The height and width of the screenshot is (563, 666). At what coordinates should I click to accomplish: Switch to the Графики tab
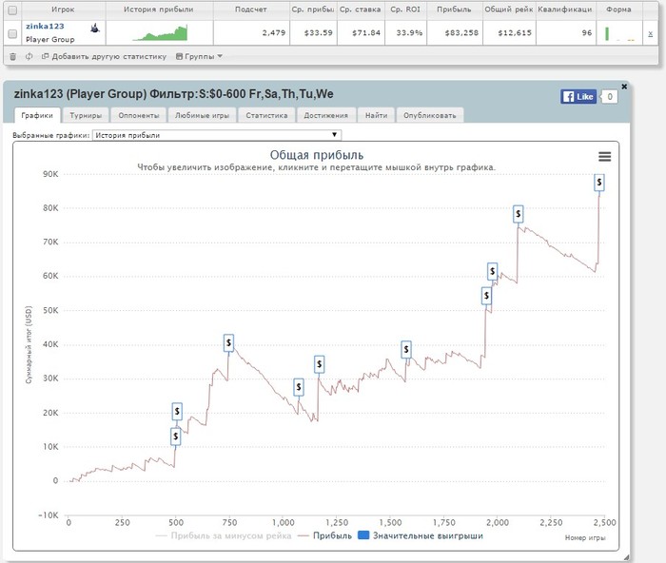pos(37,115)
